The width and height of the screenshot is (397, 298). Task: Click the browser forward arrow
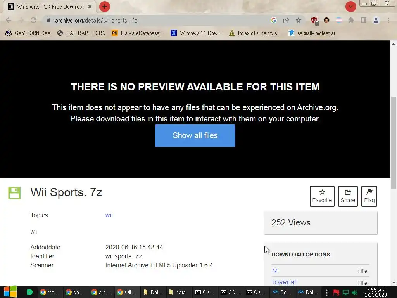click(x=21, y=20)
